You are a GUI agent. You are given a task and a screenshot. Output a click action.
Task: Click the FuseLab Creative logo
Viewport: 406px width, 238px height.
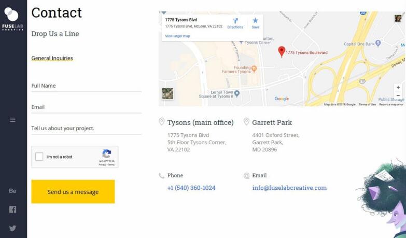[12, 19]
